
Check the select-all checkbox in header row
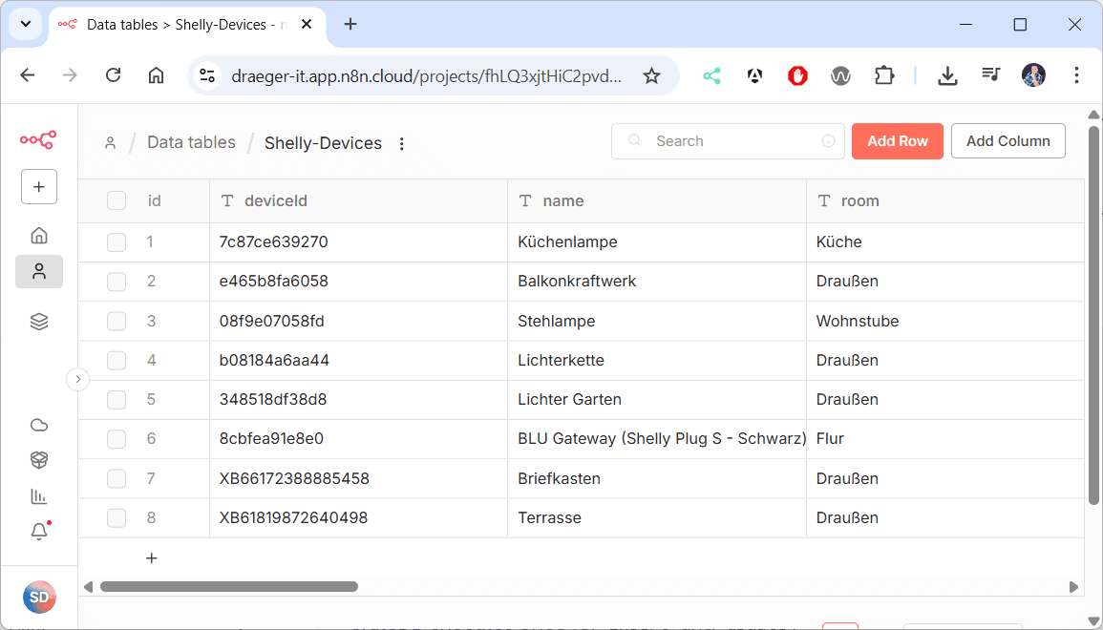pyautogui.click(x=117, y=200)
